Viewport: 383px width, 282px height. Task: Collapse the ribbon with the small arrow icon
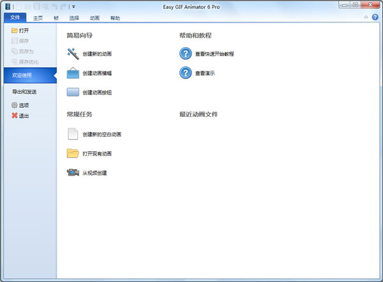366,17
